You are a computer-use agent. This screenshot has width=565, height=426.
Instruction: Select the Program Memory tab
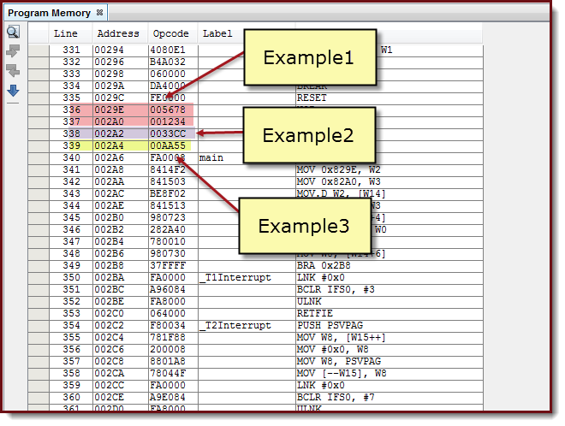coord(50,13)
